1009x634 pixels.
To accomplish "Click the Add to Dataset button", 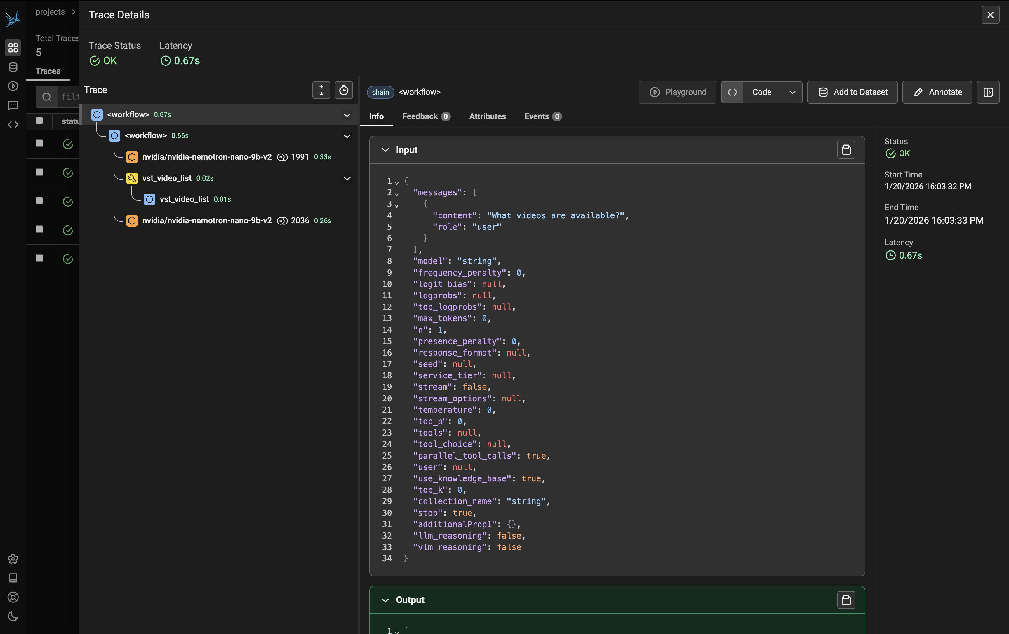I will [852, 92].
